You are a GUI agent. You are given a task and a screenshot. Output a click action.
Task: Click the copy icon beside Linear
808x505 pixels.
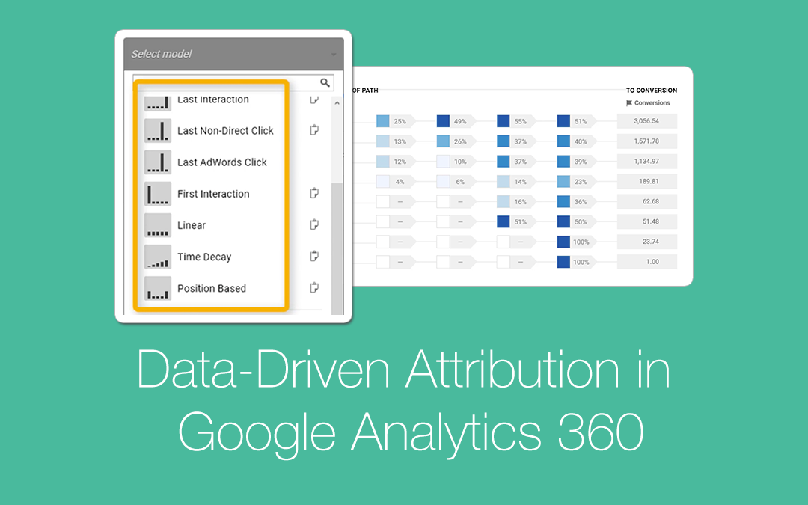pos(315,224)
